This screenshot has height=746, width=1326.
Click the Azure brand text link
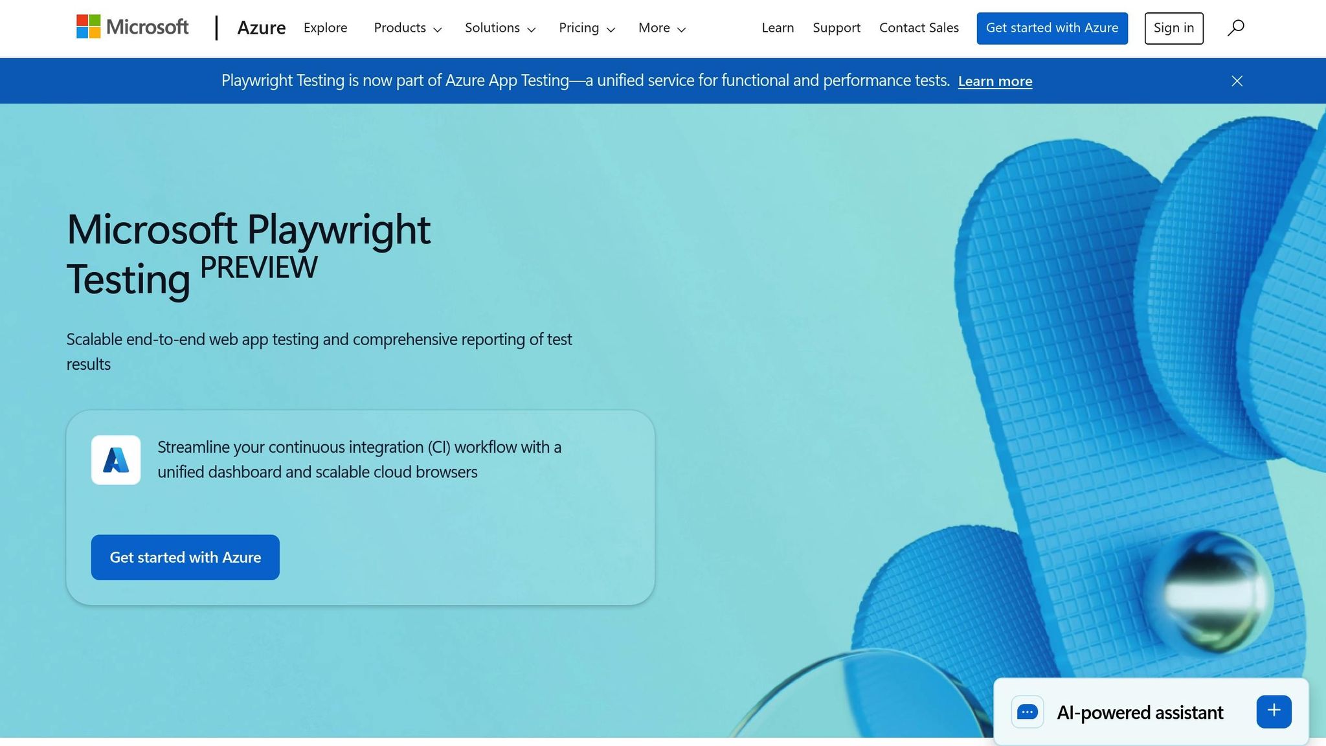(x=261, y=28)
